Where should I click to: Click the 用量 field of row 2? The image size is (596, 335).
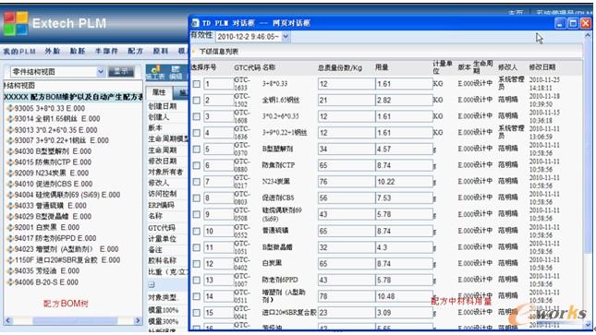(404, 101)
